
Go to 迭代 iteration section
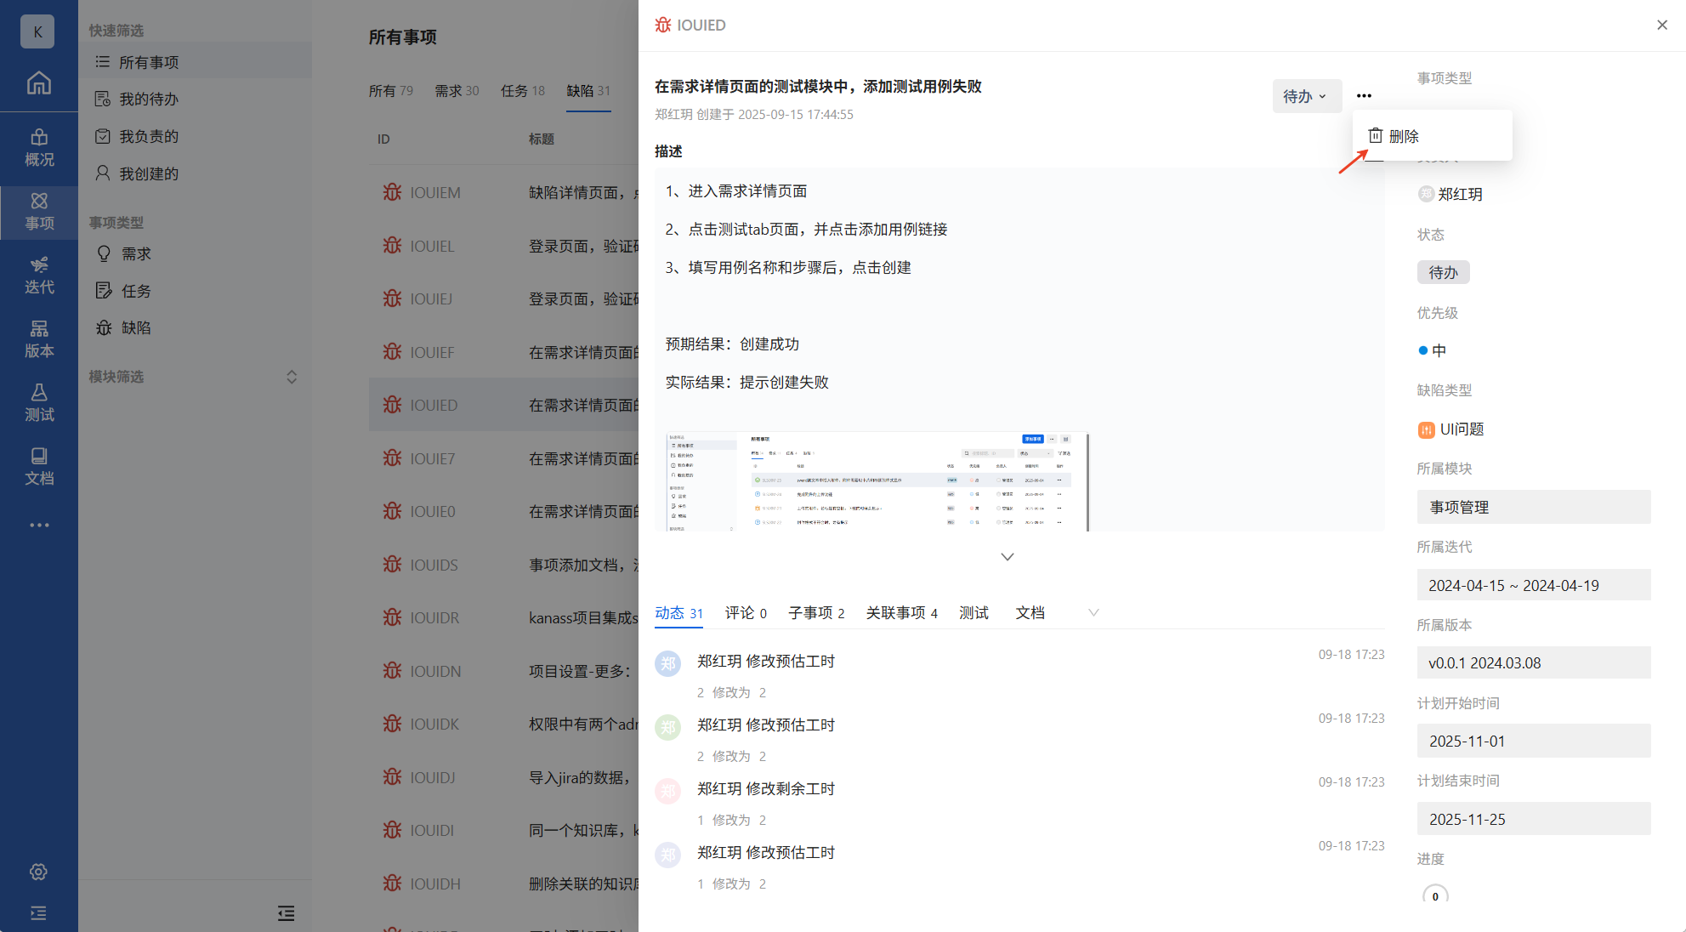click(x=38, y=275)
